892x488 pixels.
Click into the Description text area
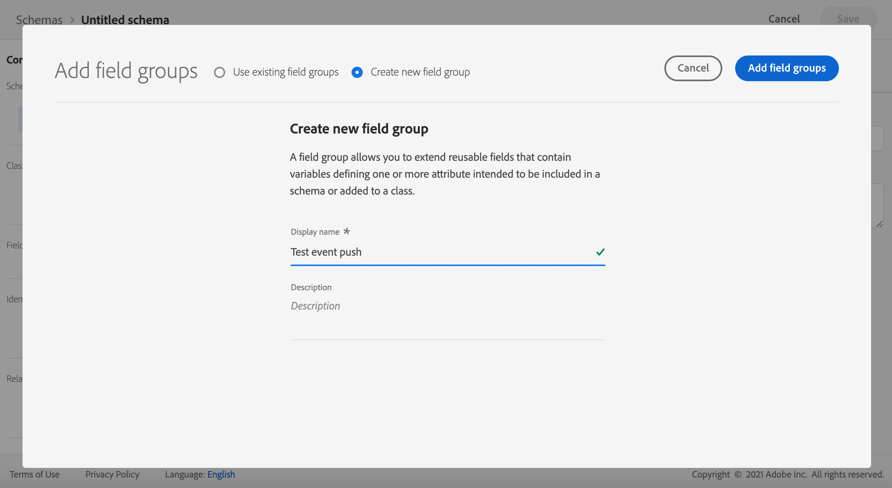(x=448, y=318)
